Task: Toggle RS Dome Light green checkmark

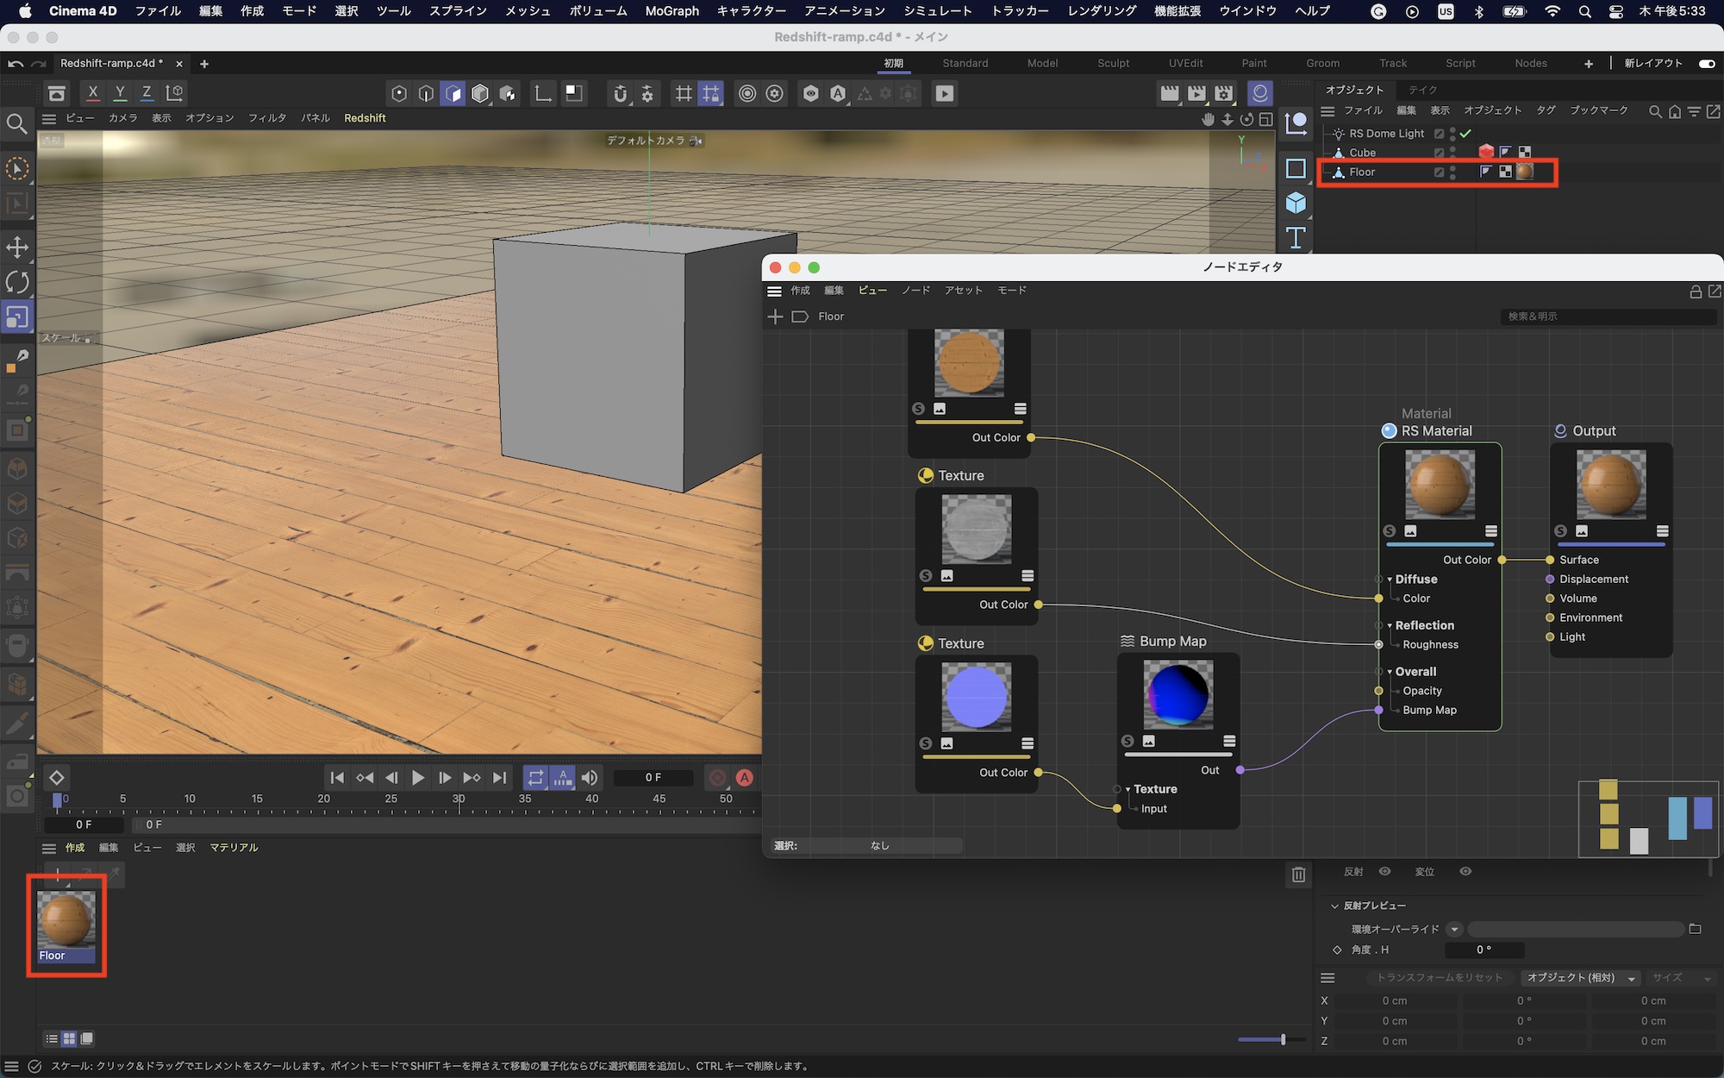Action: (1465, 134)
